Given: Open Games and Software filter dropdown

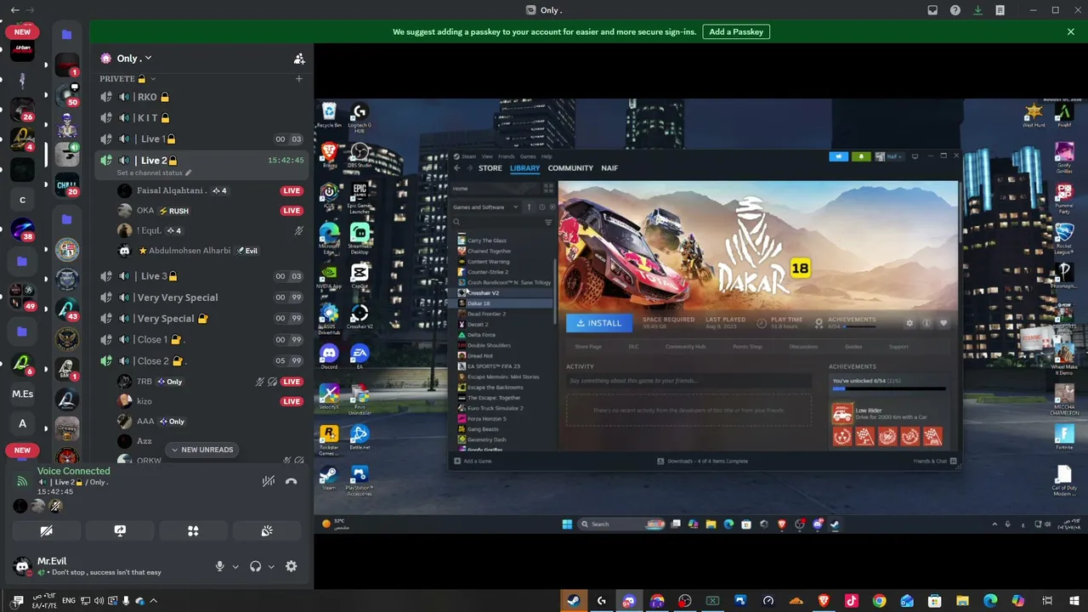Looking at the screenshot, I should pos(486,207).
